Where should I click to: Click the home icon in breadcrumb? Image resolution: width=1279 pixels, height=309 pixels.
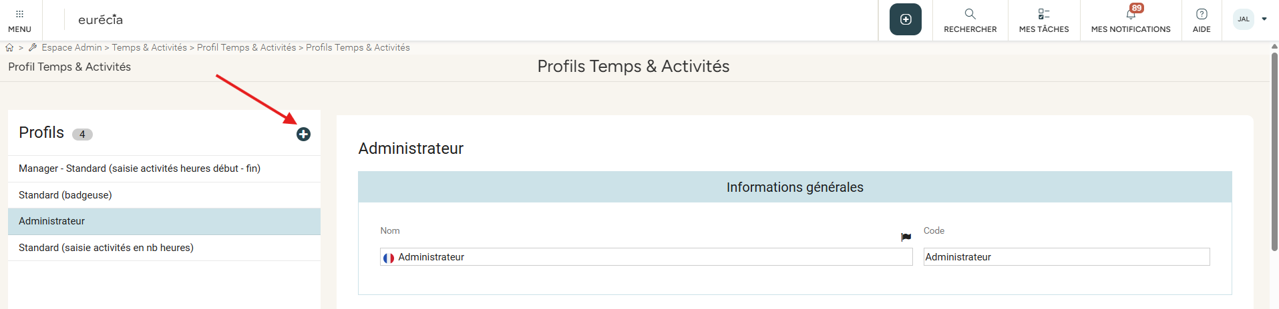[9, 48]
